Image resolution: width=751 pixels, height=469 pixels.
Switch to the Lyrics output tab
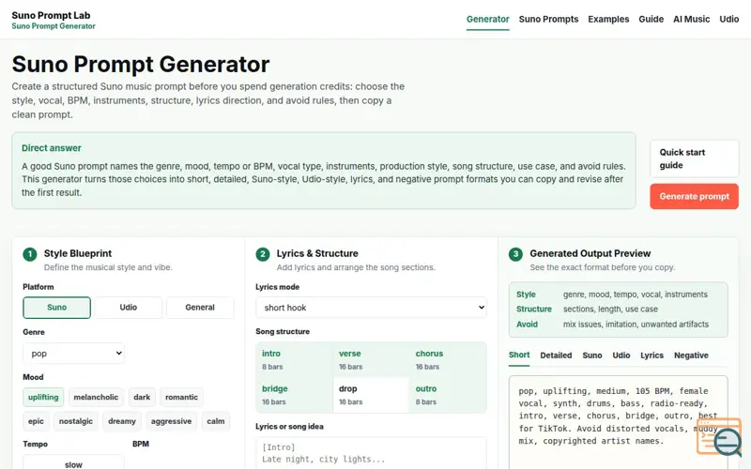tap(651, 356)
